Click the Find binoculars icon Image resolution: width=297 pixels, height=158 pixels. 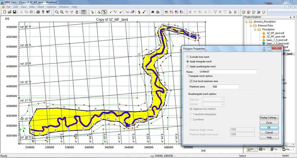pos(153,12)
